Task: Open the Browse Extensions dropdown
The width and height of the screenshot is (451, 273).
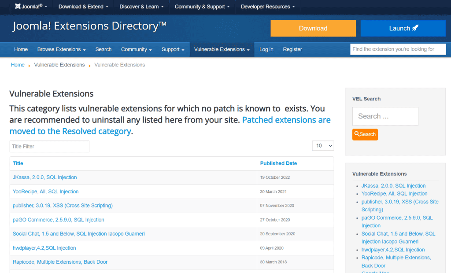Action: (x=62, y=49)
